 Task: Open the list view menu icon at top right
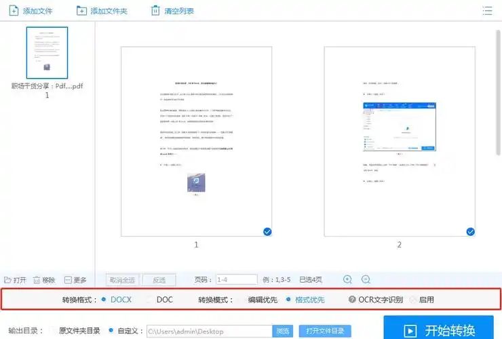[x=487, y=11]
